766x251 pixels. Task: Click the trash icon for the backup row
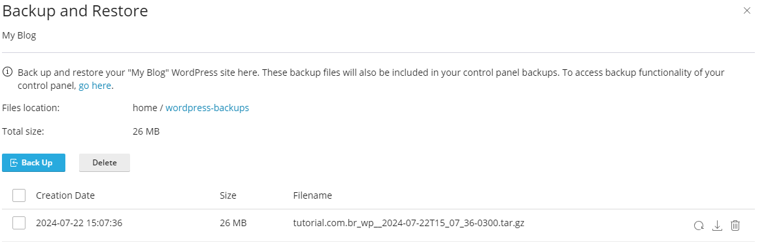point(735,226)
